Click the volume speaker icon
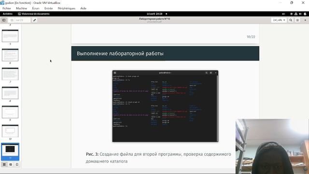 coord(300,14)
